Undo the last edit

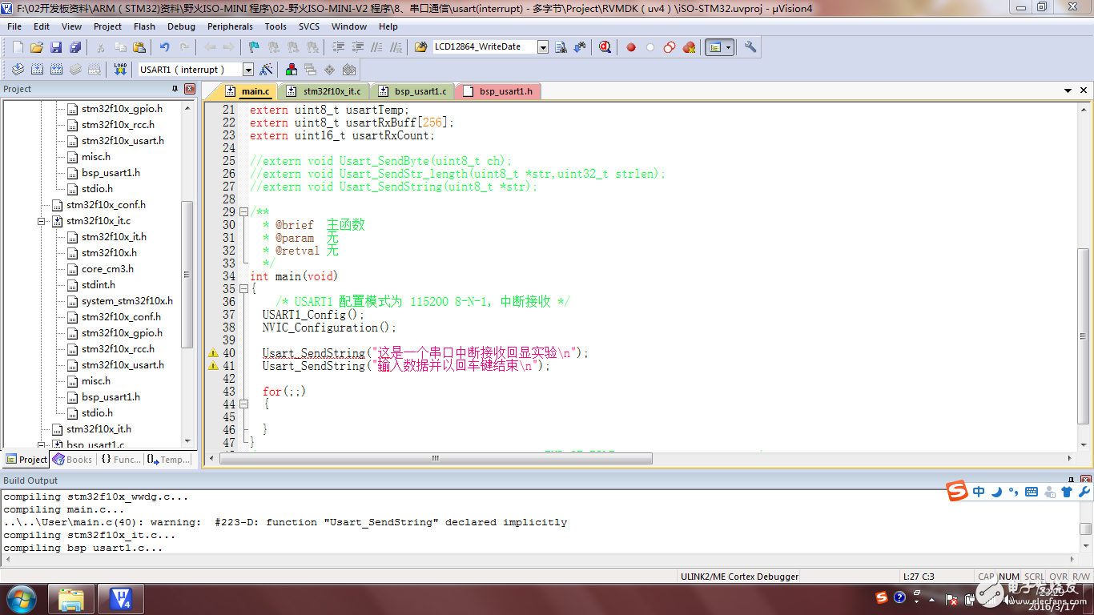[165, 47]
